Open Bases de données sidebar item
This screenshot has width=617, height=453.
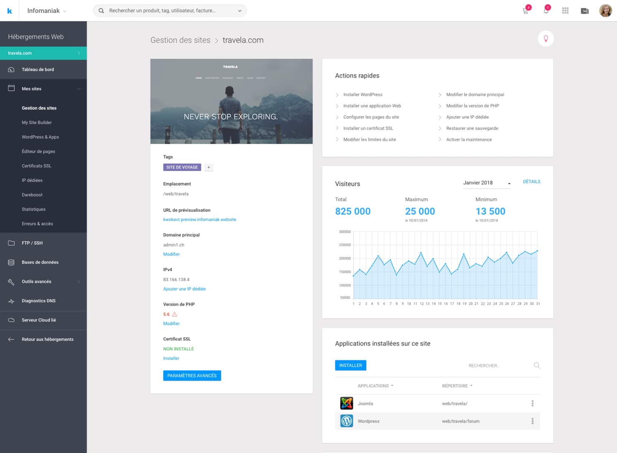tap(40, 262)
